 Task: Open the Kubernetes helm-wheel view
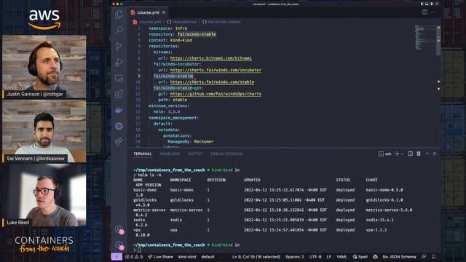119,126
